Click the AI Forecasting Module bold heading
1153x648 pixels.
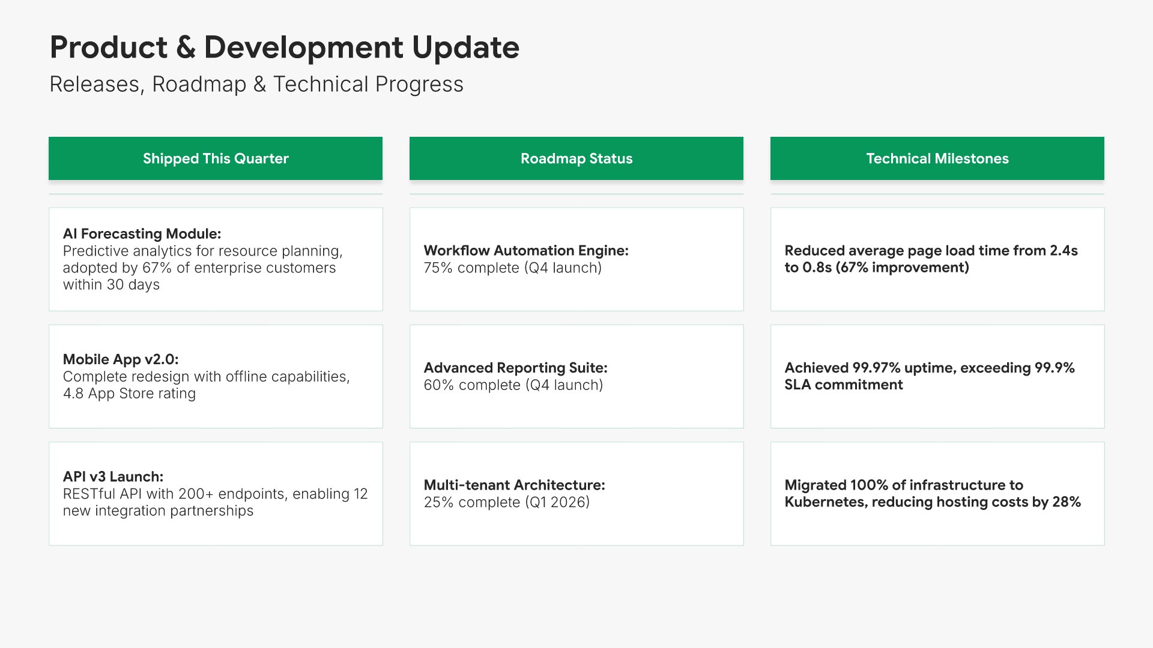pyautogui.click(x=142, y=233)
